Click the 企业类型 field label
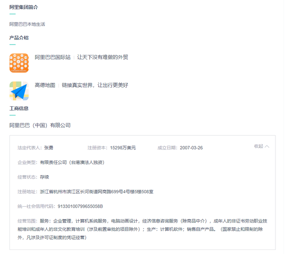Screen dimensions: 288x254 coord(27,163)
